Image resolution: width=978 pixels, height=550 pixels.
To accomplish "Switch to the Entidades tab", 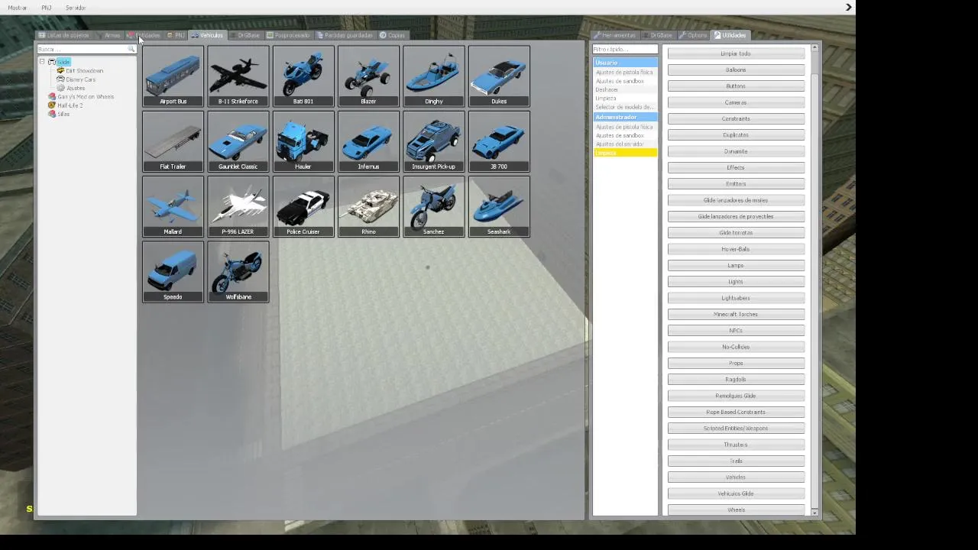I will pos(144,35).
